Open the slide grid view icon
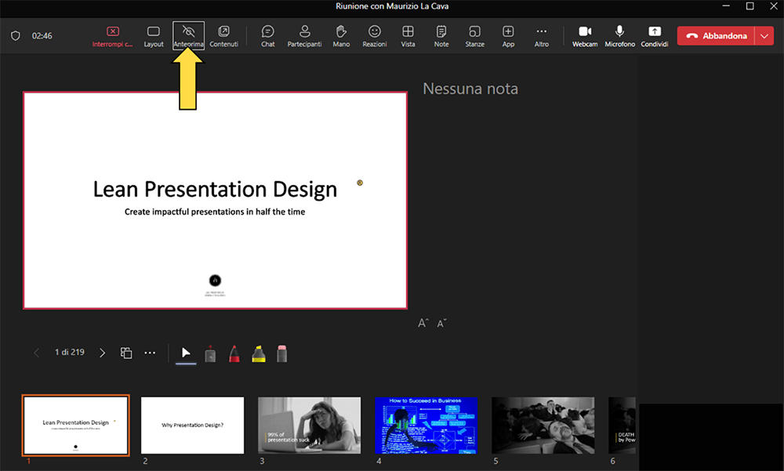Screen dimensions: 784x471 point(126,353)
